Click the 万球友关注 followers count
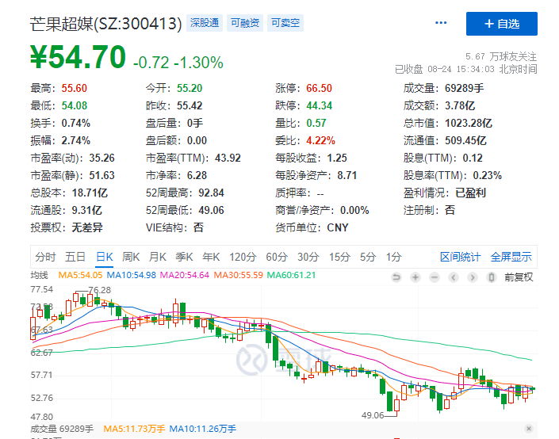559x439 pixels. [x=501, y=56]
